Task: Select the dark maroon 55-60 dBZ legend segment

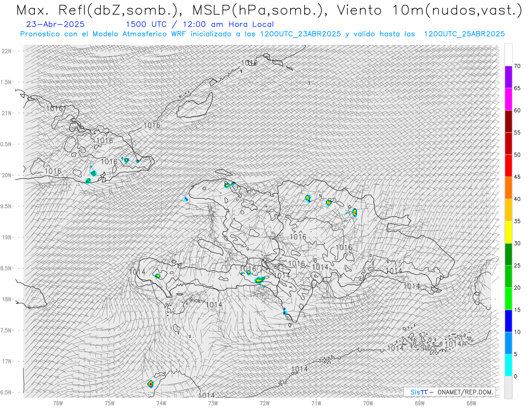Action: (508, 121)
